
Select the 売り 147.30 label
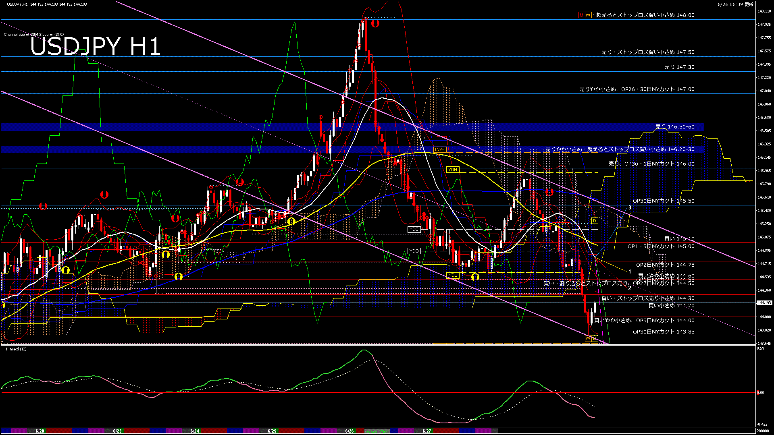[679, 67]
